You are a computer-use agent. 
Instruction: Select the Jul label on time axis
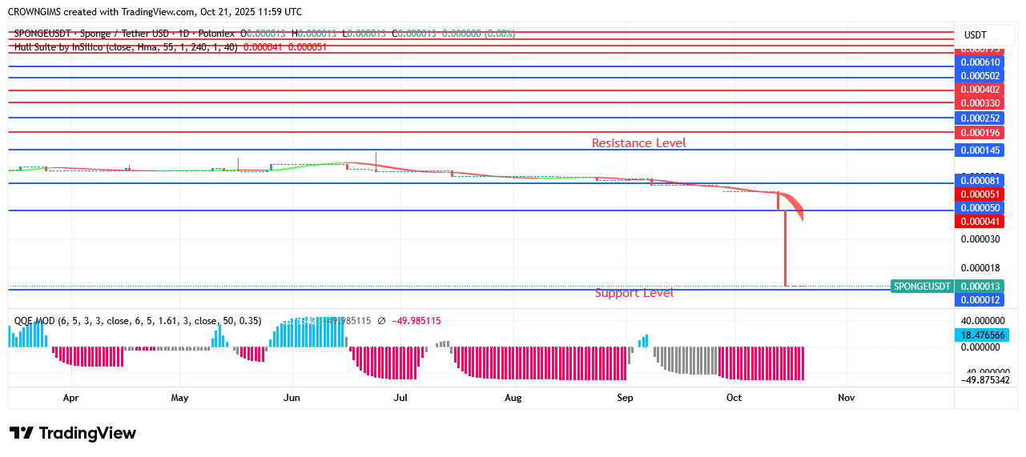coord(400,398)
